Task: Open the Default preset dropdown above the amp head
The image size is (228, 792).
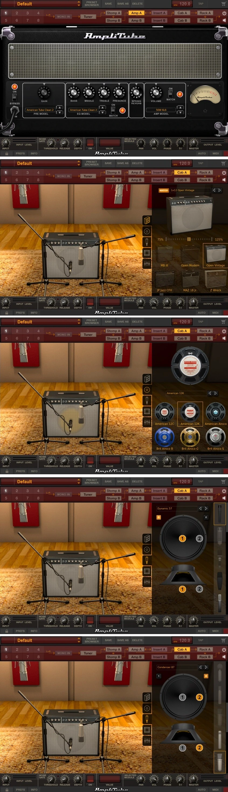Action: point(79,4)
